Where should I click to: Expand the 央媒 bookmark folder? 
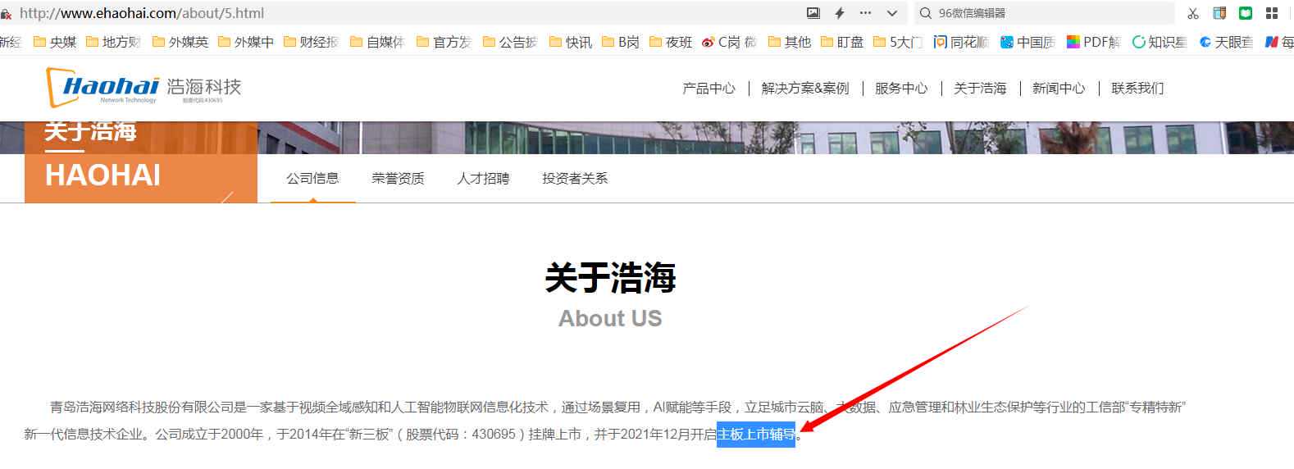tap(54, 42)
